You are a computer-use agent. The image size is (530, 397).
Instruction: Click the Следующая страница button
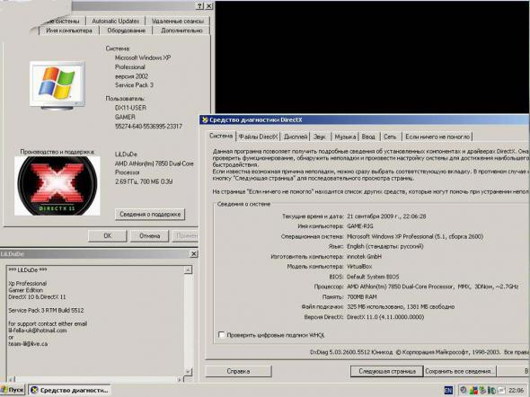[387, 371]
